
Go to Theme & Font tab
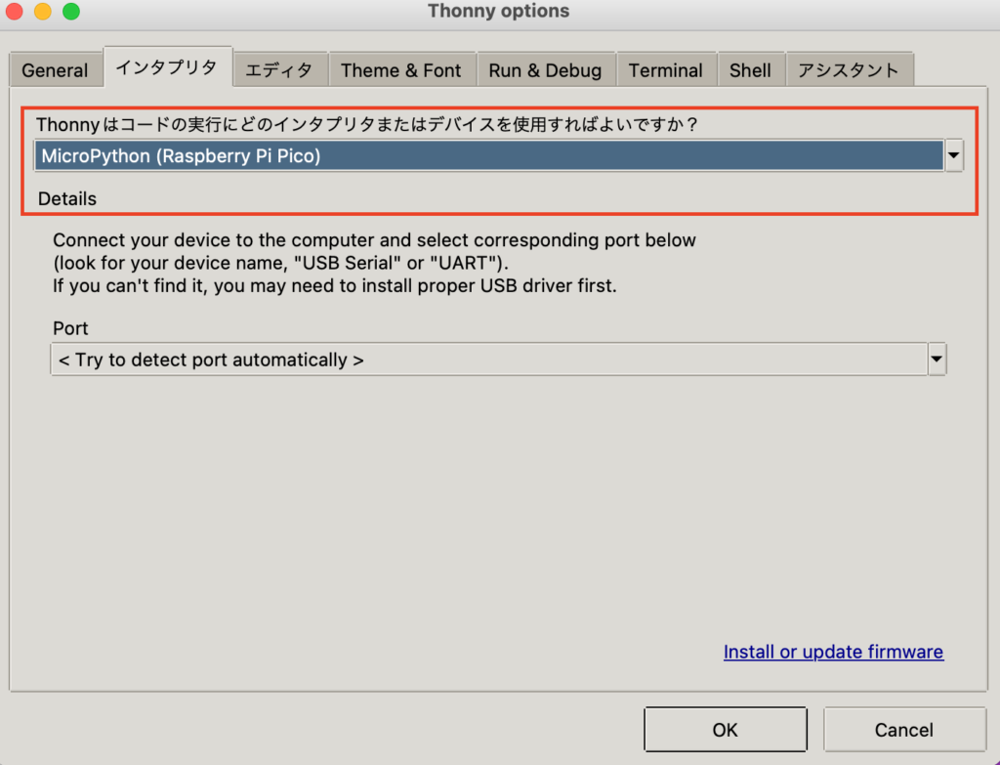(x=400, y=70)
